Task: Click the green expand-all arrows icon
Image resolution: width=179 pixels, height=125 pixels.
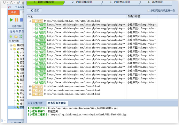Action: click(21, 37)
